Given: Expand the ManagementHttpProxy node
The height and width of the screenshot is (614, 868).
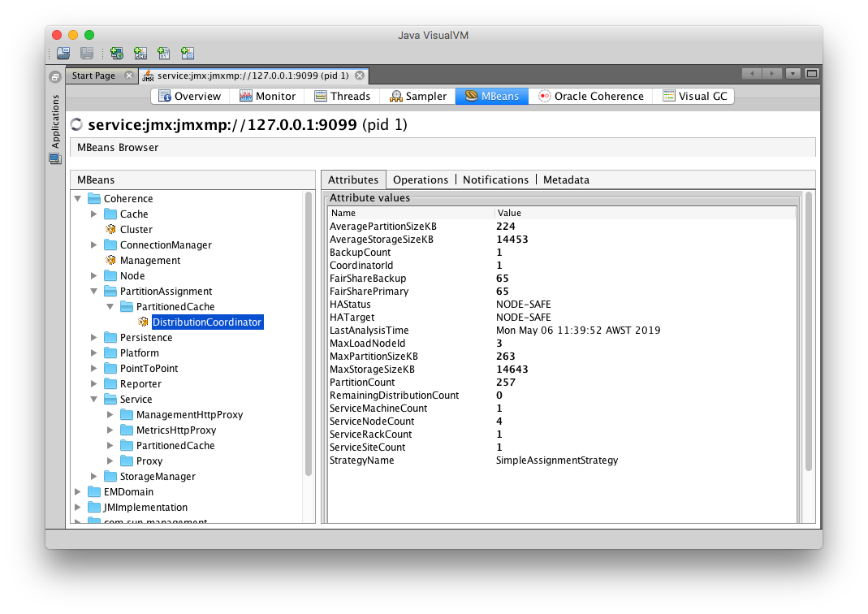Looking at the screenshot, I should [110, 415].
